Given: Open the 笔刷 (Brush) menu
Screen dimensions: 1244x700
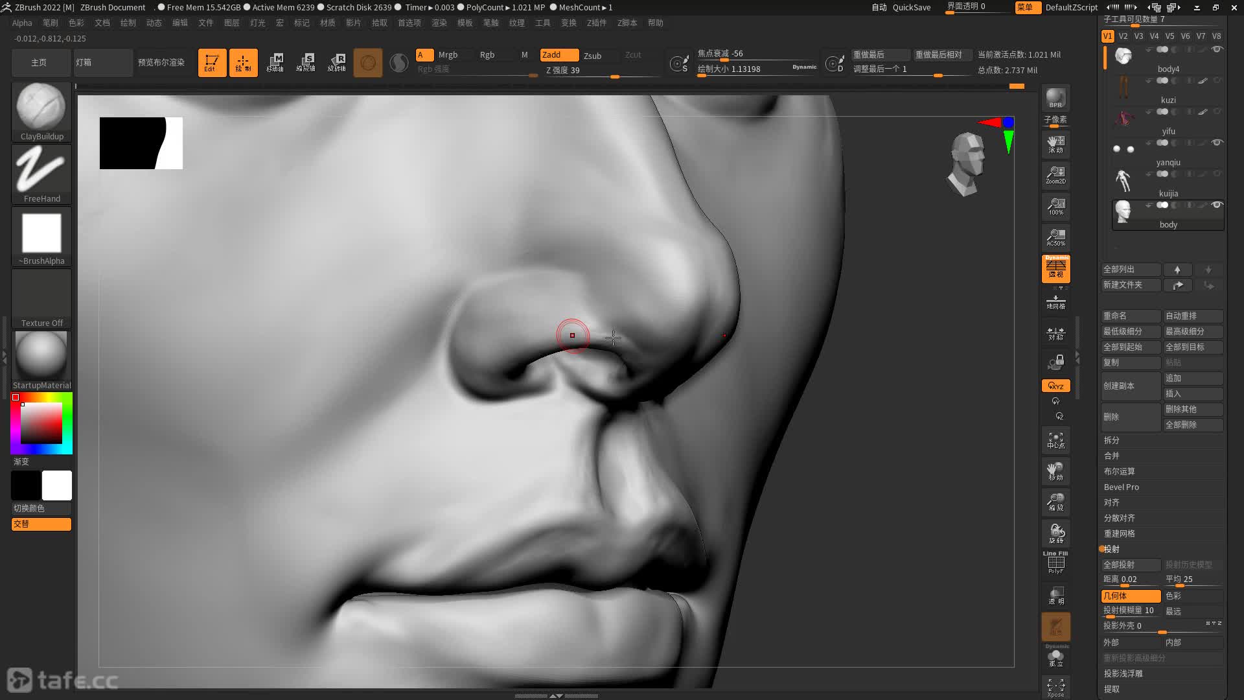Looking at the screenshot, I should pos(51,23).
